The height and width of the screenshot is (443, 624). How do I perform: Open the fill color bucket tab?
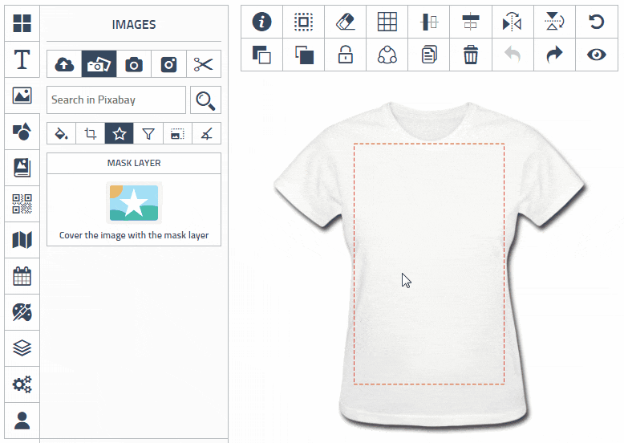tap(61, 133)
